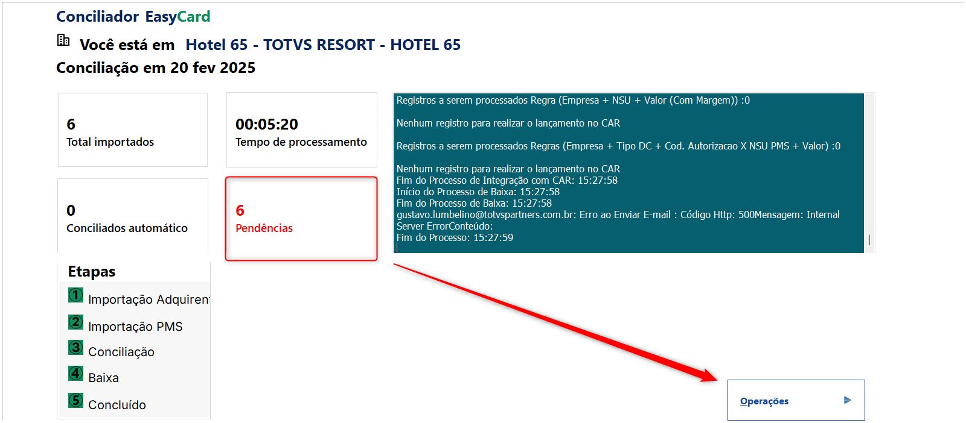The width and height of the screenshot is (966, 423).
Task: Open the Pendências card
Action: 301,219
